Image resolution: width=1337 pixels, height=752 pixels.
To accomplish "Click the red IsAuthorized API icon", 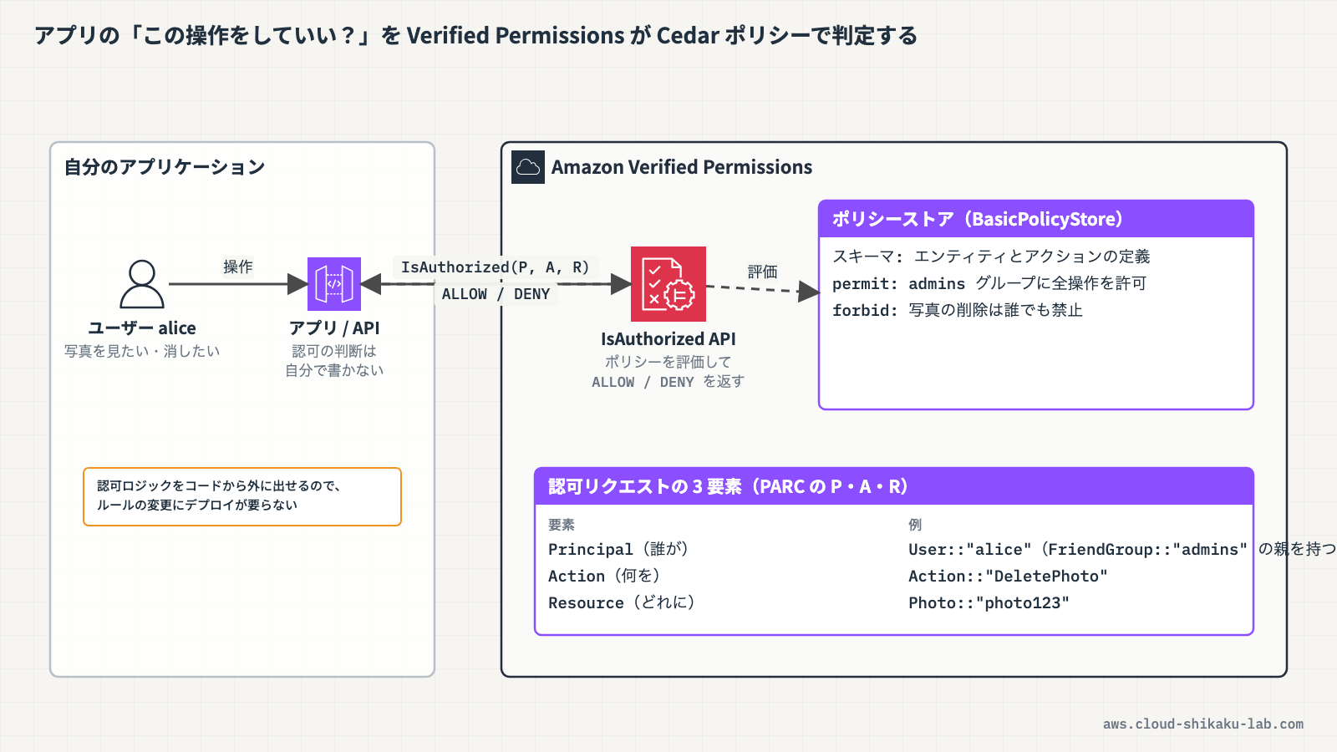I will click(668, 284).
